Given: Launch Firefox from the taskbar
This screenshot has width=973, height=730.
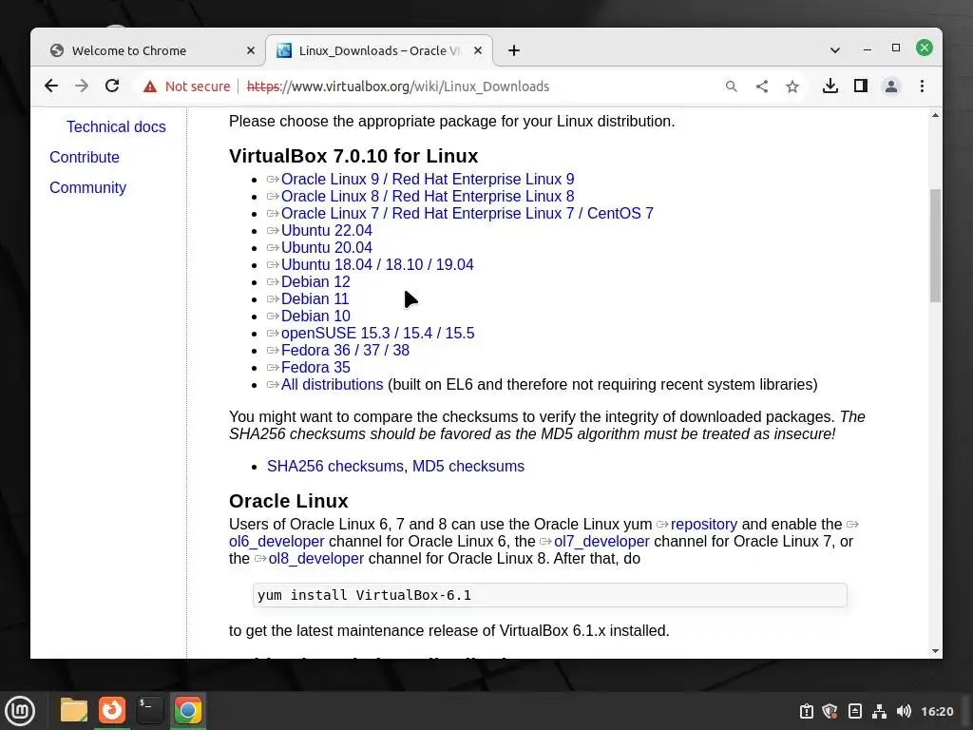Looking at the screenshot, I should click(112, 711).
